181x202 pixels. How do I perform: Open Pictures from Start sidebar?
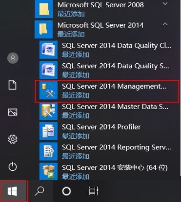tap(13, 112)
